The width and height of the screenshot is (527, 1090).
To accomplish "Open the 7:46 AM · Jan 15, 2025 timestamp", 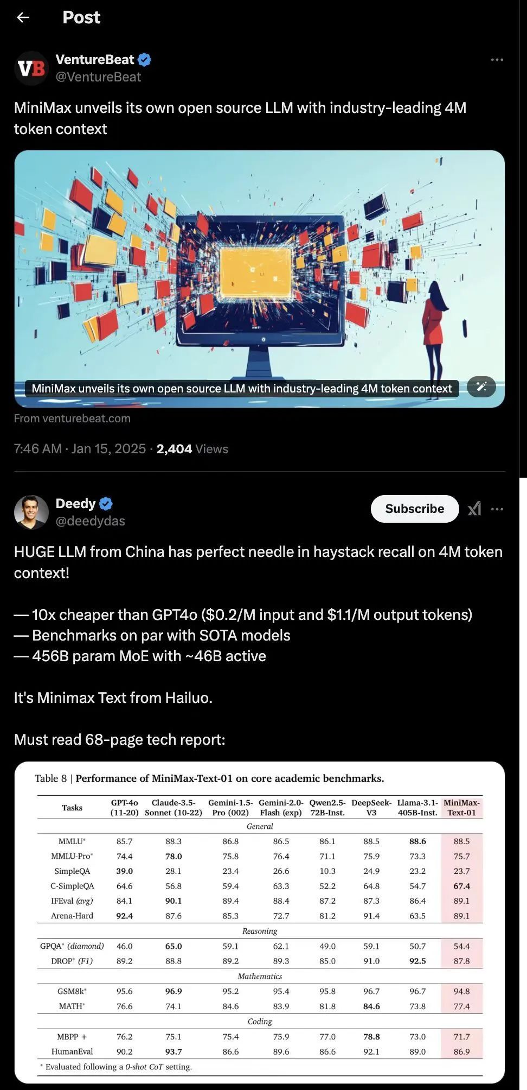I will [80, 449].
